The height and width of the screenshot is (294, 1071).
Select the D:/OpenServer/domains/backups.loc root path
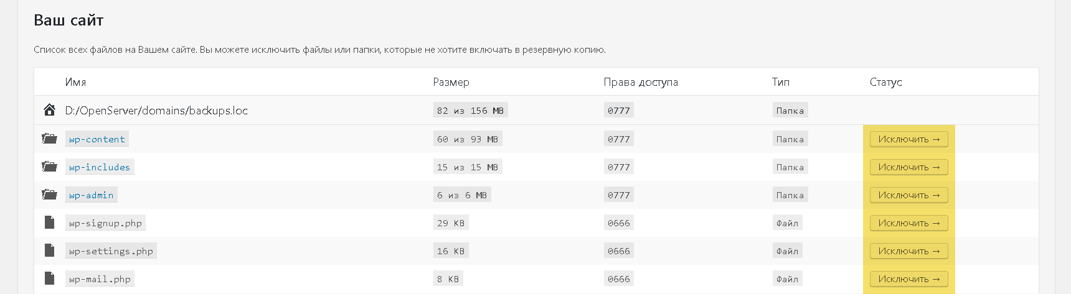pos(156,111)
